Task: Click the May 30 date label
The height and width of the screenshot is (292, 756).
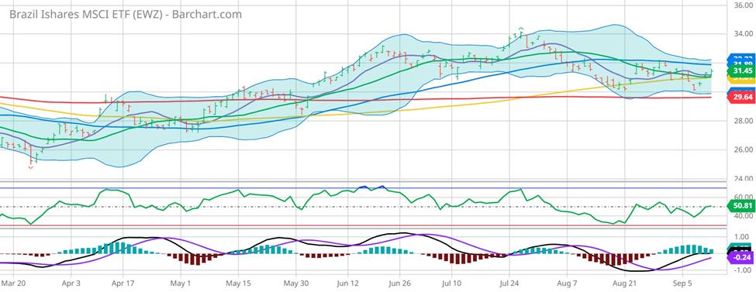Action: point(295,283)
